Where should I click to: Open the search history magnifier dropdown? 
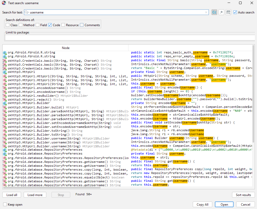[27, 12]
